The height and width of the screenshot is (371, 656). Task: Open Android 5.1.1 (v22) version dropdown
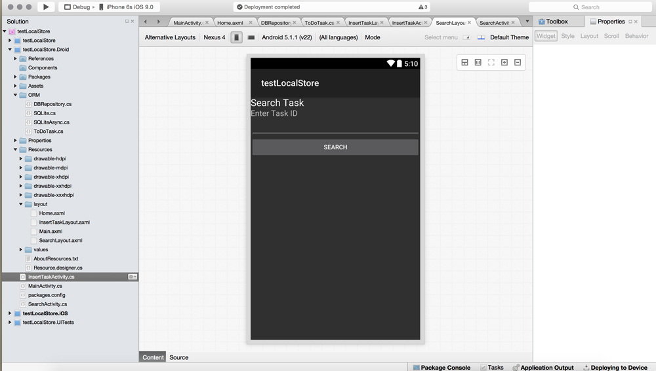click(x=287, y=37)
